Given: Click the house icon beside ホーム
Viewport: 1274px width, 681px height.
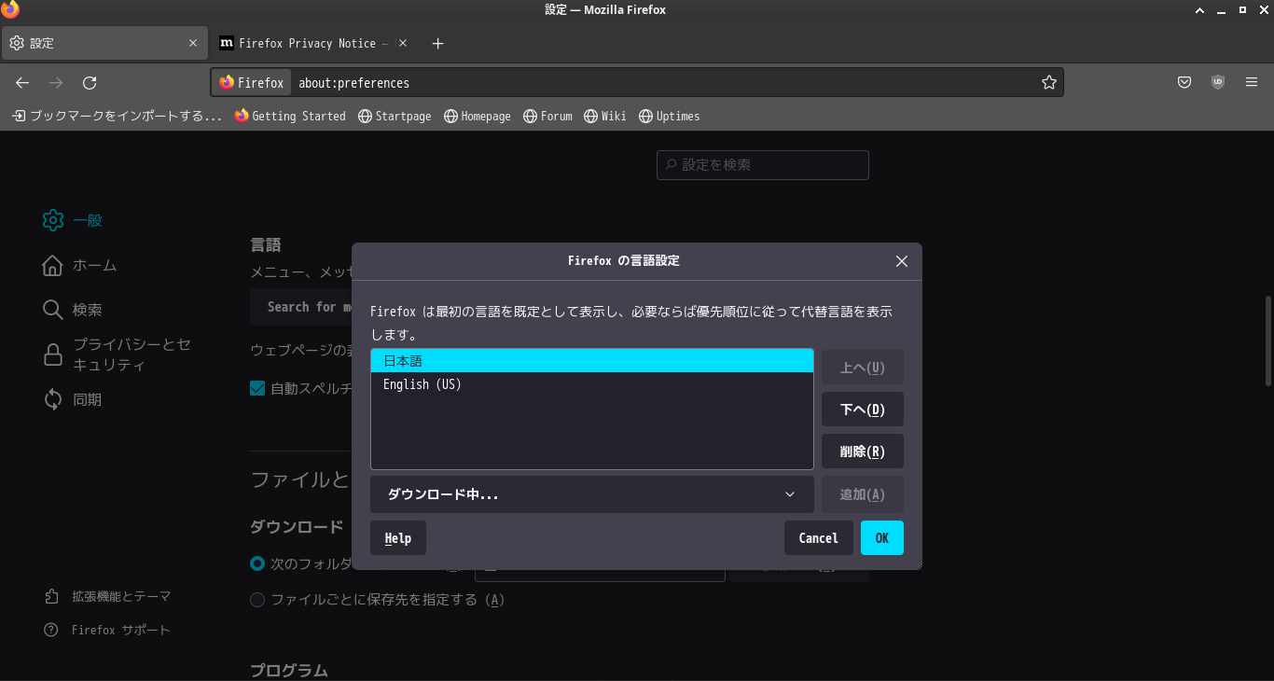Looking at the screenshot, I should click(53, 266).
